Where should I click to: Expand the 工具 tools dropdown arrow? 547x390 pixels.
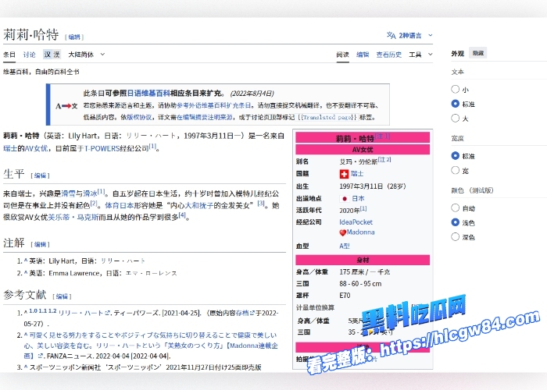coord(430,55)
